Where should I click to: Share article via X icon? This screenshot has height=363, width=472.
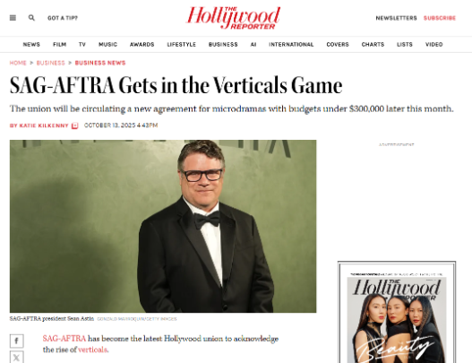[16, 358]
